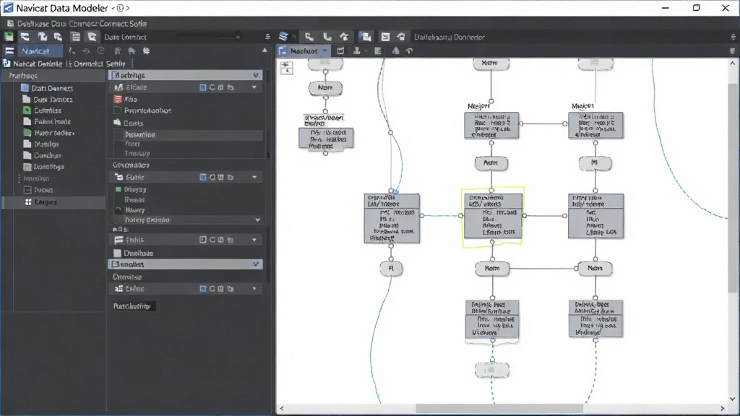Click the blue document icon in the Eviiie row

pyautogui.click(x=203, y=289)
